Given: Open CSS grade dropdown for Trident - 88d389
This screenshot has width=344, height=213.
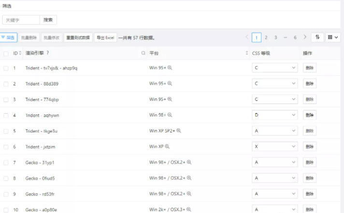Looking at the screenshot, I should click(275, 83).
